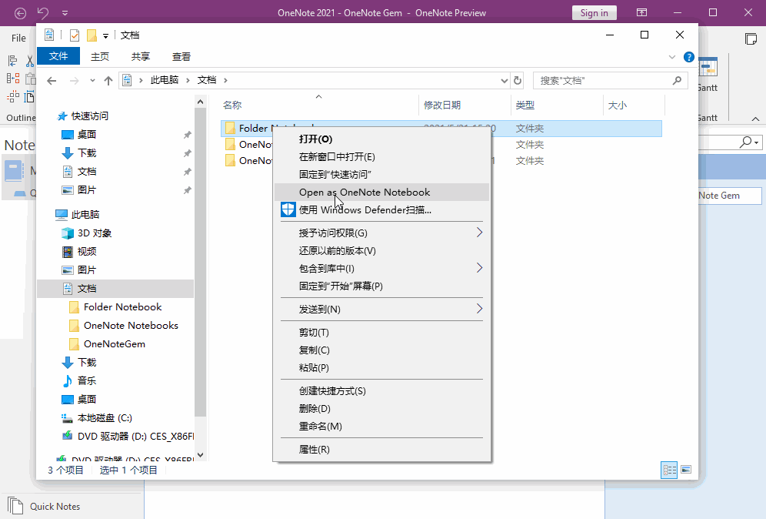Open pinned 桌面 under 快速访问

(79, 135)
